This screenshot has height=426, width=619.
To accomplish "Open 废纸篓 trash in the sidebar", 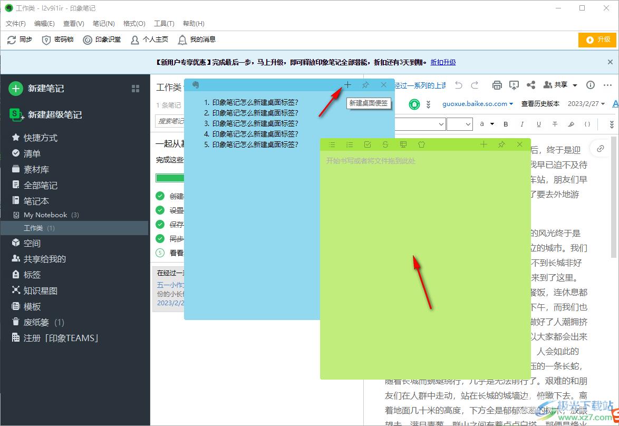I will click(38, 322).
